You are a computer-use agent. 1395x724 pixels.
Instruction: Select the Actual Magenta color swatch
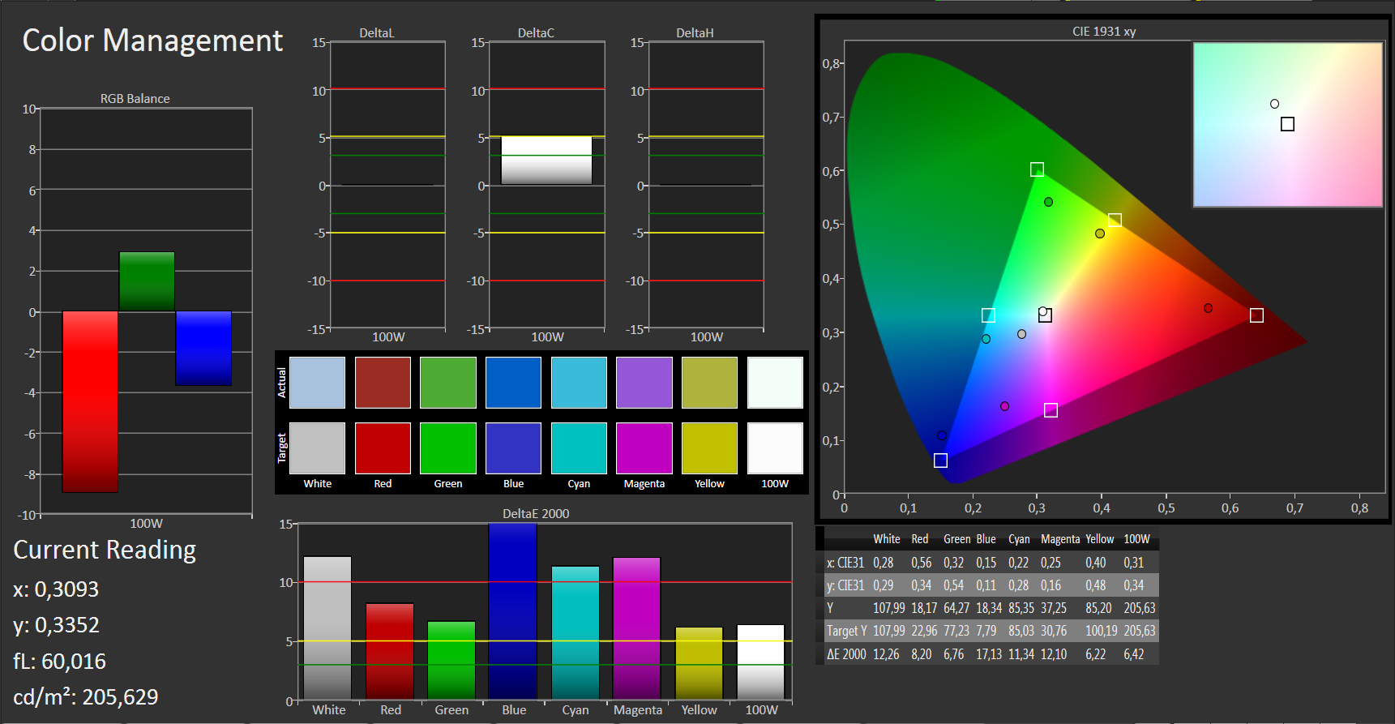point(644,383)
